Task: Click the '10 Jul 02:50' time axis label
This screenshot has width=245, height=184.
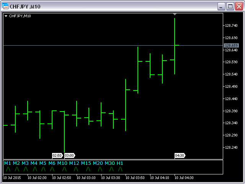Action: (62, 178)
